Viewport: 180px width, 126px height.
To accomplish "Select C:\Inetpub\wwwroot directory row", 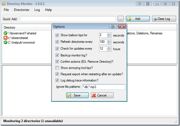I will pyautogui.click(x=21, y=42).
